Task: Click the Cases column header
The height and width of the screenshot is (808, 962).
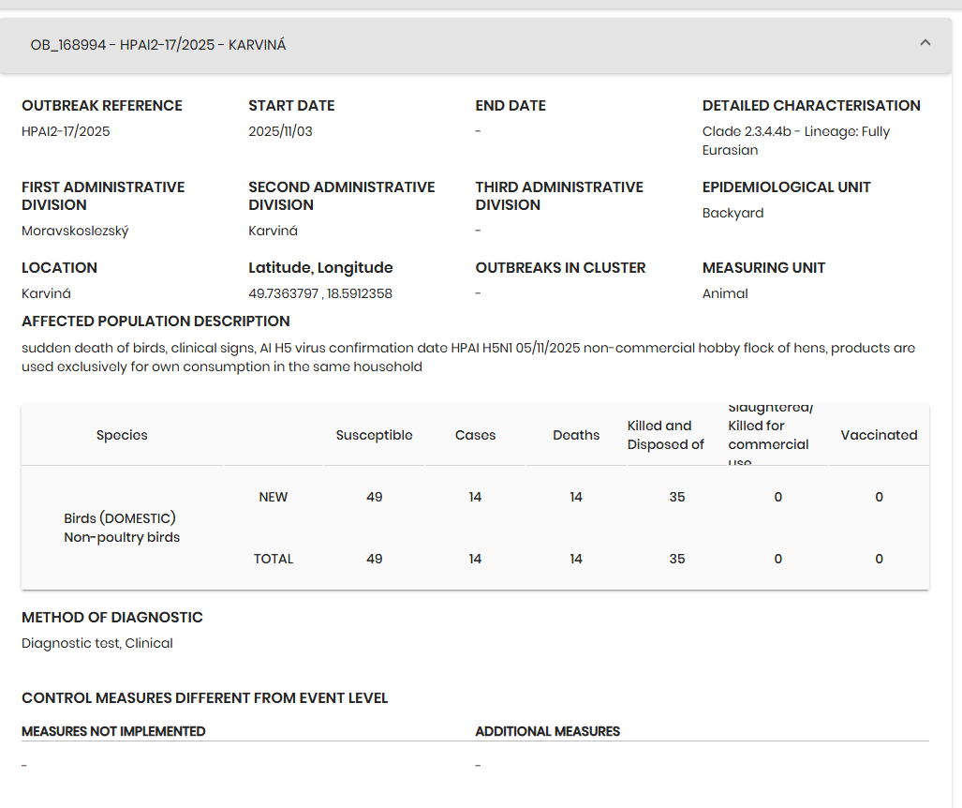Action: click(x=476, y=435)
